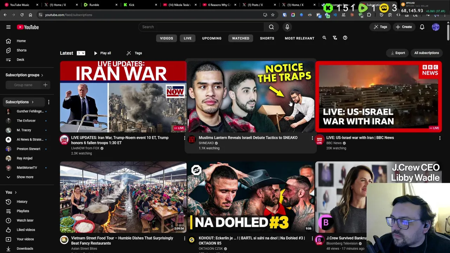
Task: Expand Subscription groups section
Action: coord(42,75)
